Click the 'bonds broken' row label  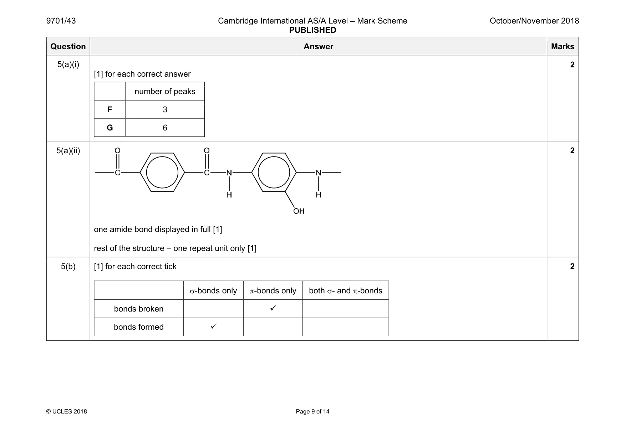[x=139, y=309]
